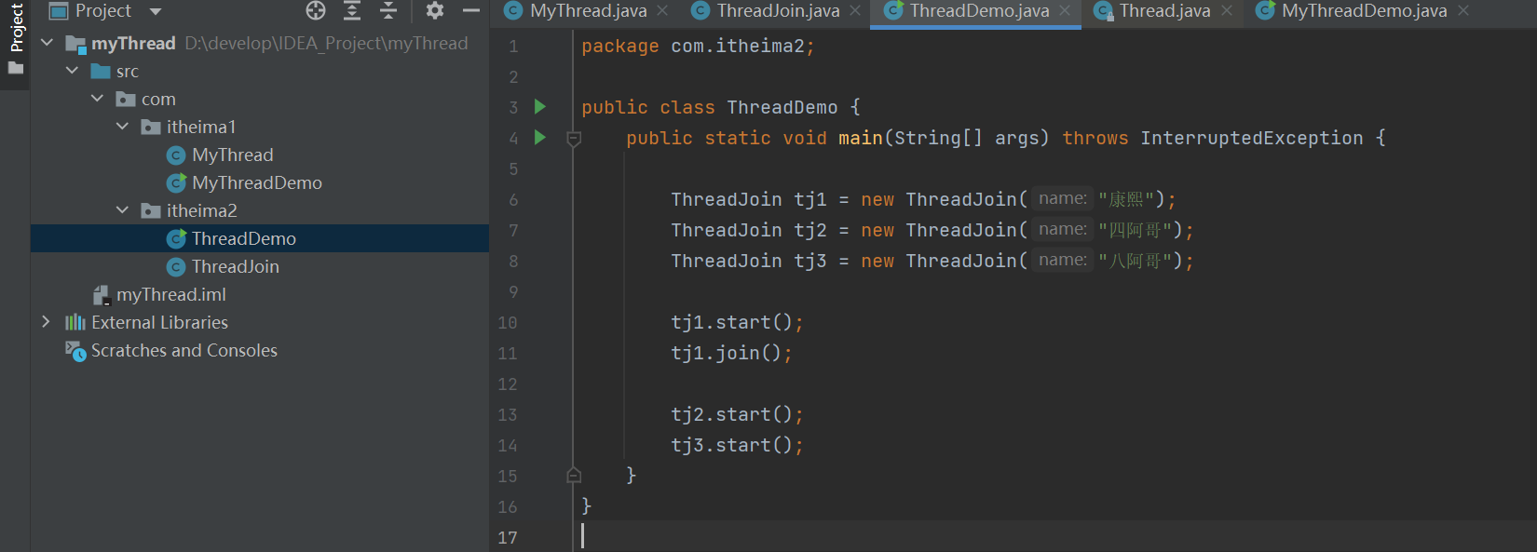Expand the External Libraries node

[x=47, y=322]
